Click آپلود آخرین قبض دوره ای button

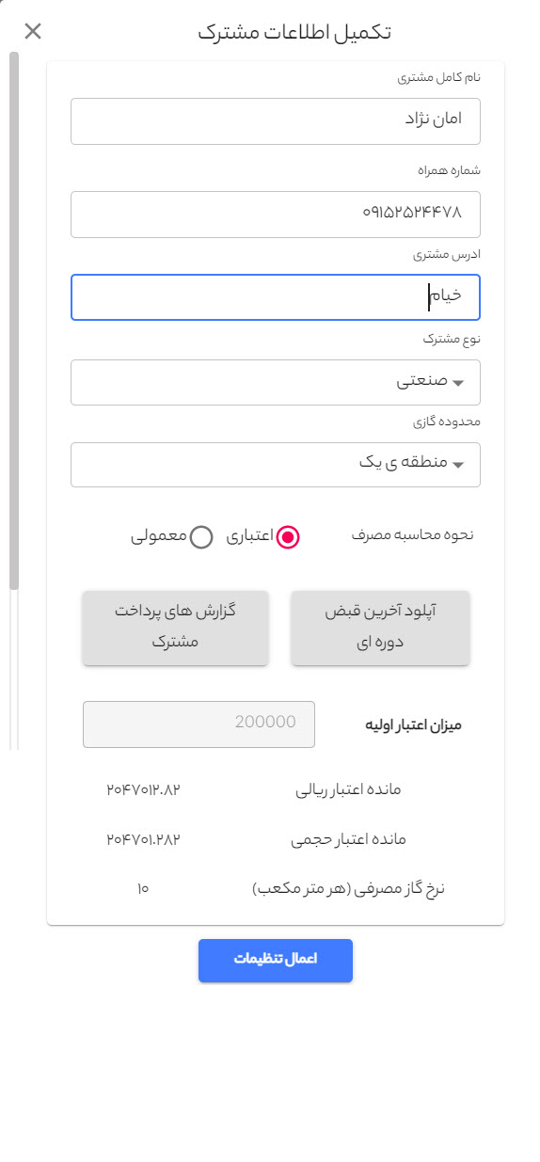pyautogui.click(x=380, y=629)
